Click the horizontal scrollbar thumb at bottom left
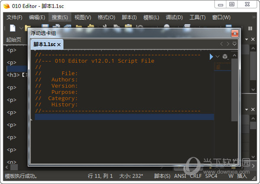Image resolution: width=260 pixels, height=184 pixels. 14,167
